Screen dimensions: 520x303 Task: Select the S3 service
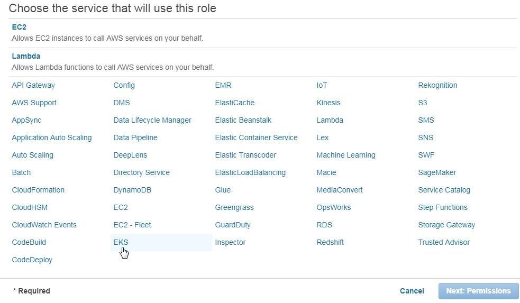(x=423, y=103)
